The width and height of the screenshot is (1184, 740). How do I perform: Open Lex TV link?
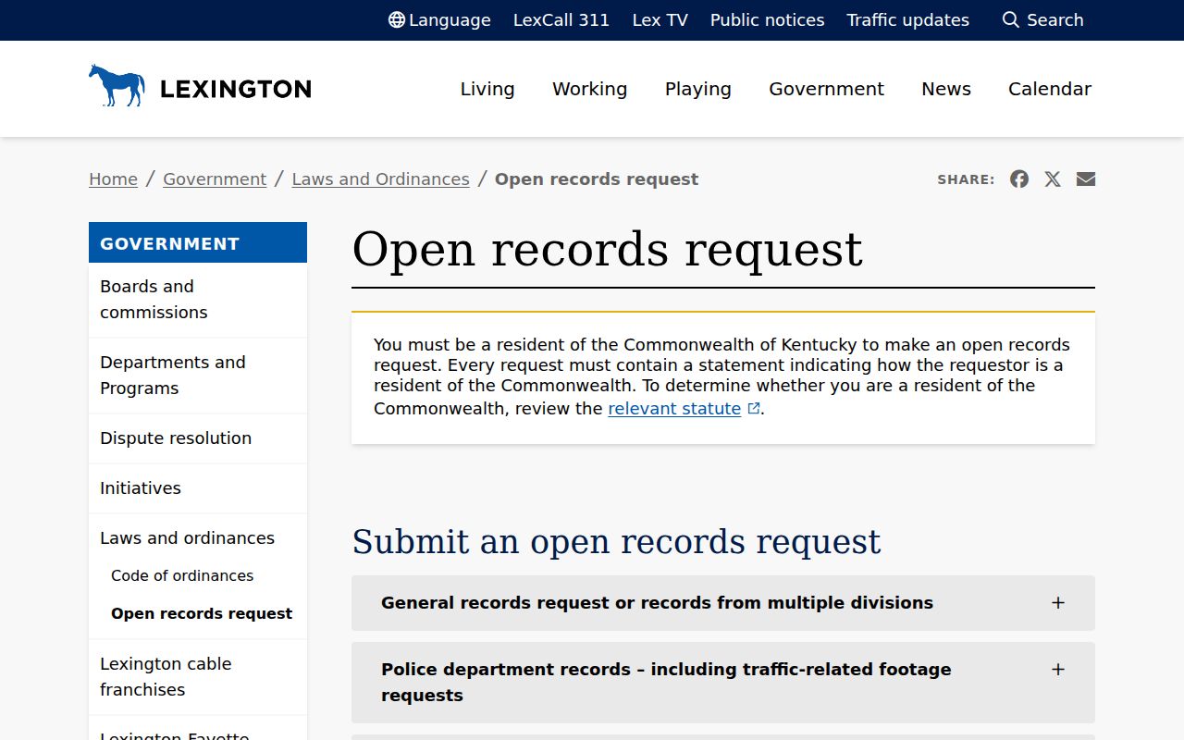(x=660, y=20)
